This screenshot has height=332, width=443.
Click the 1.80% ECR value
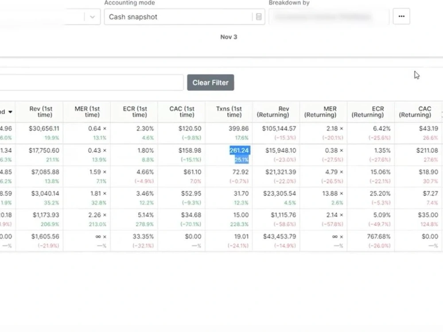[x=146, y=151]
